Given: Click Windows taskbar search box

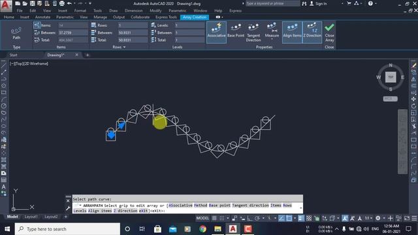Looking at the screenshot, I should pyautogui.click(x=67, y=229).
